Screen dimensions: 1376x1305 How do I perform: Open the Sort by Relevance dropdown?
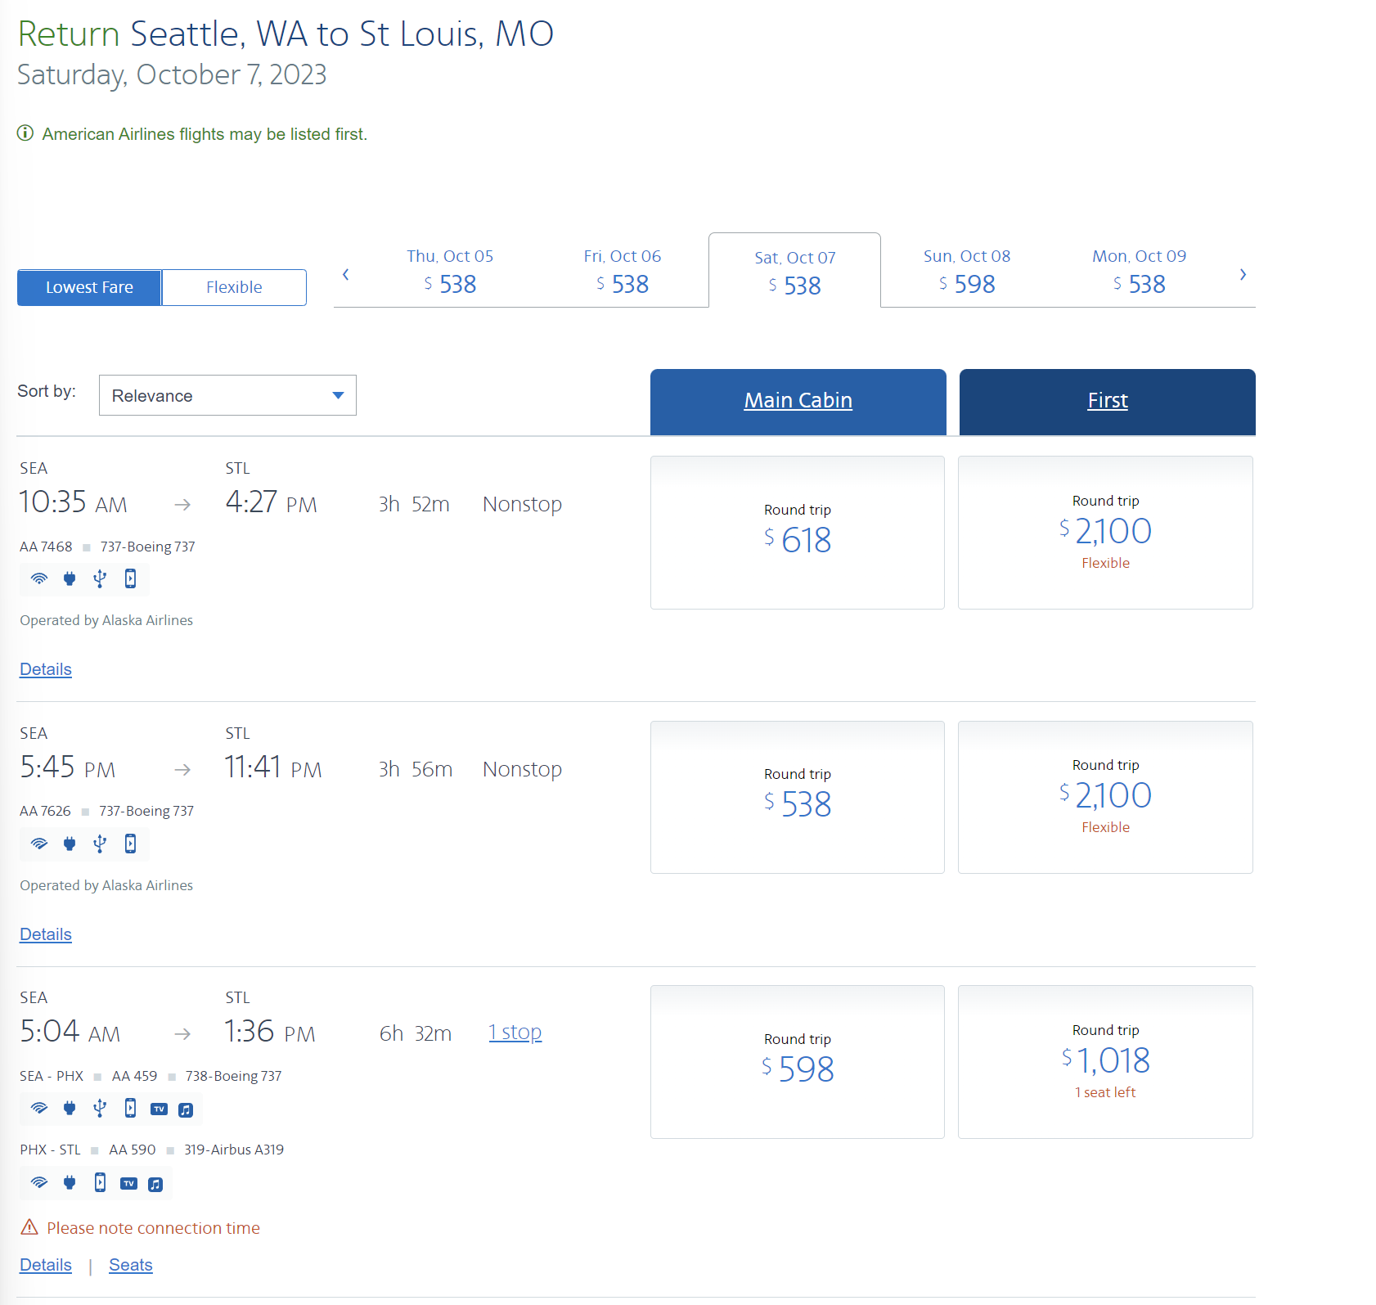point(227,395)
